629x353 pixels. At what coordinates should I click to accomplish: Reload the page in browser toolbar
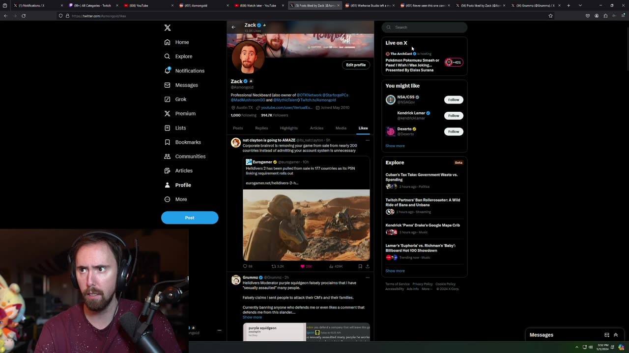click(x=24, y=16)
